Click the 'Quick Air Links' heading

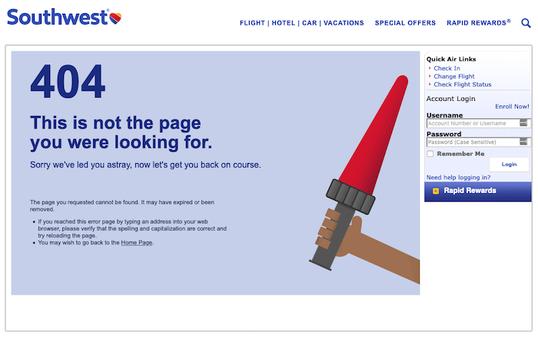pos(451,59)
